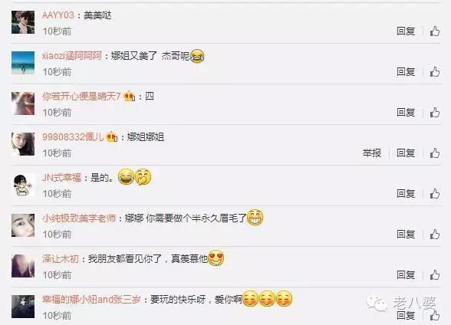
Task: Like xiaozi涵阿阿阿's comment
Action: pyautogui.click(x=435, y=72)
